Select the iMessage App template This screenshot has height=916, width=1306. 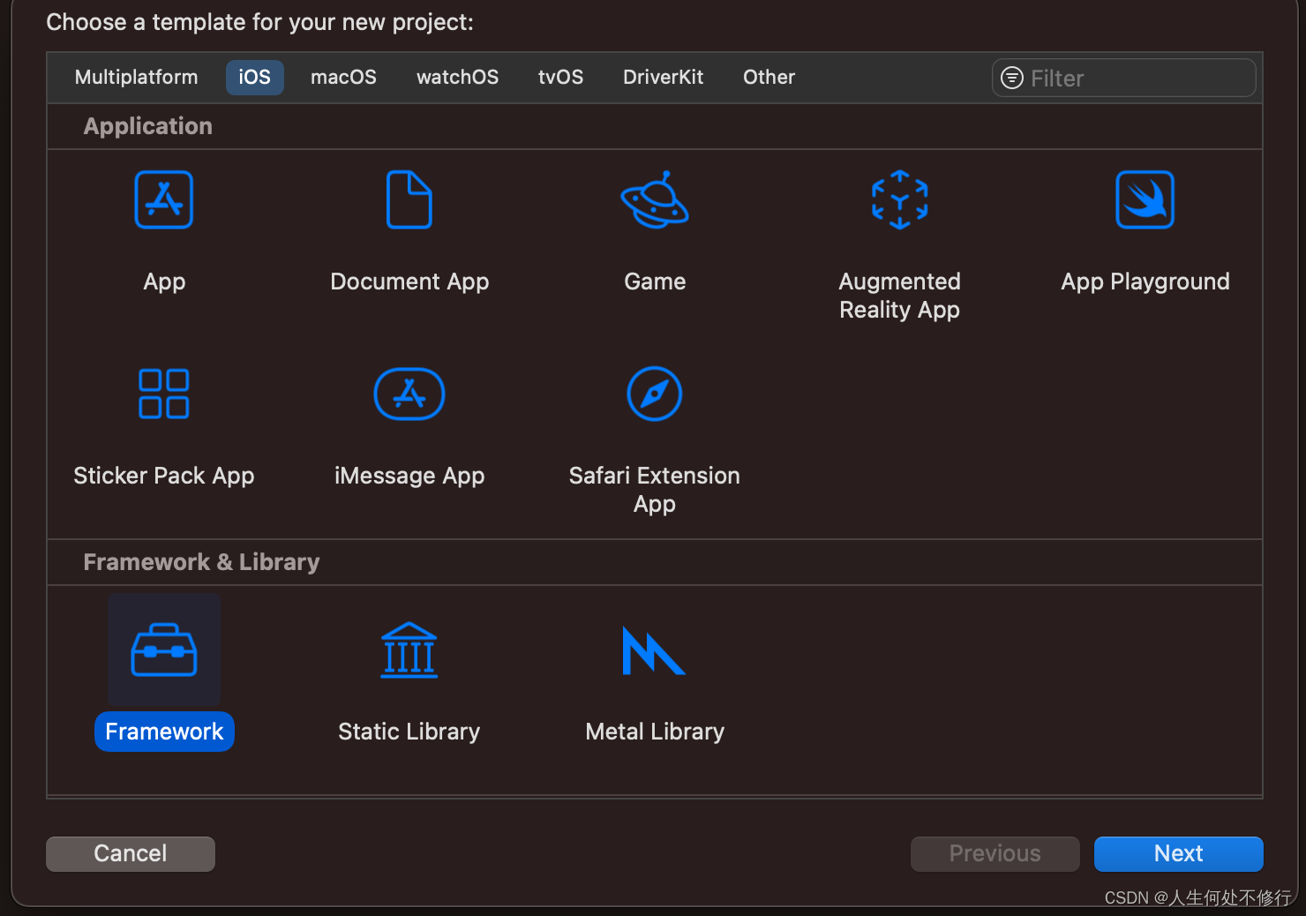click(x=409, y=394)
